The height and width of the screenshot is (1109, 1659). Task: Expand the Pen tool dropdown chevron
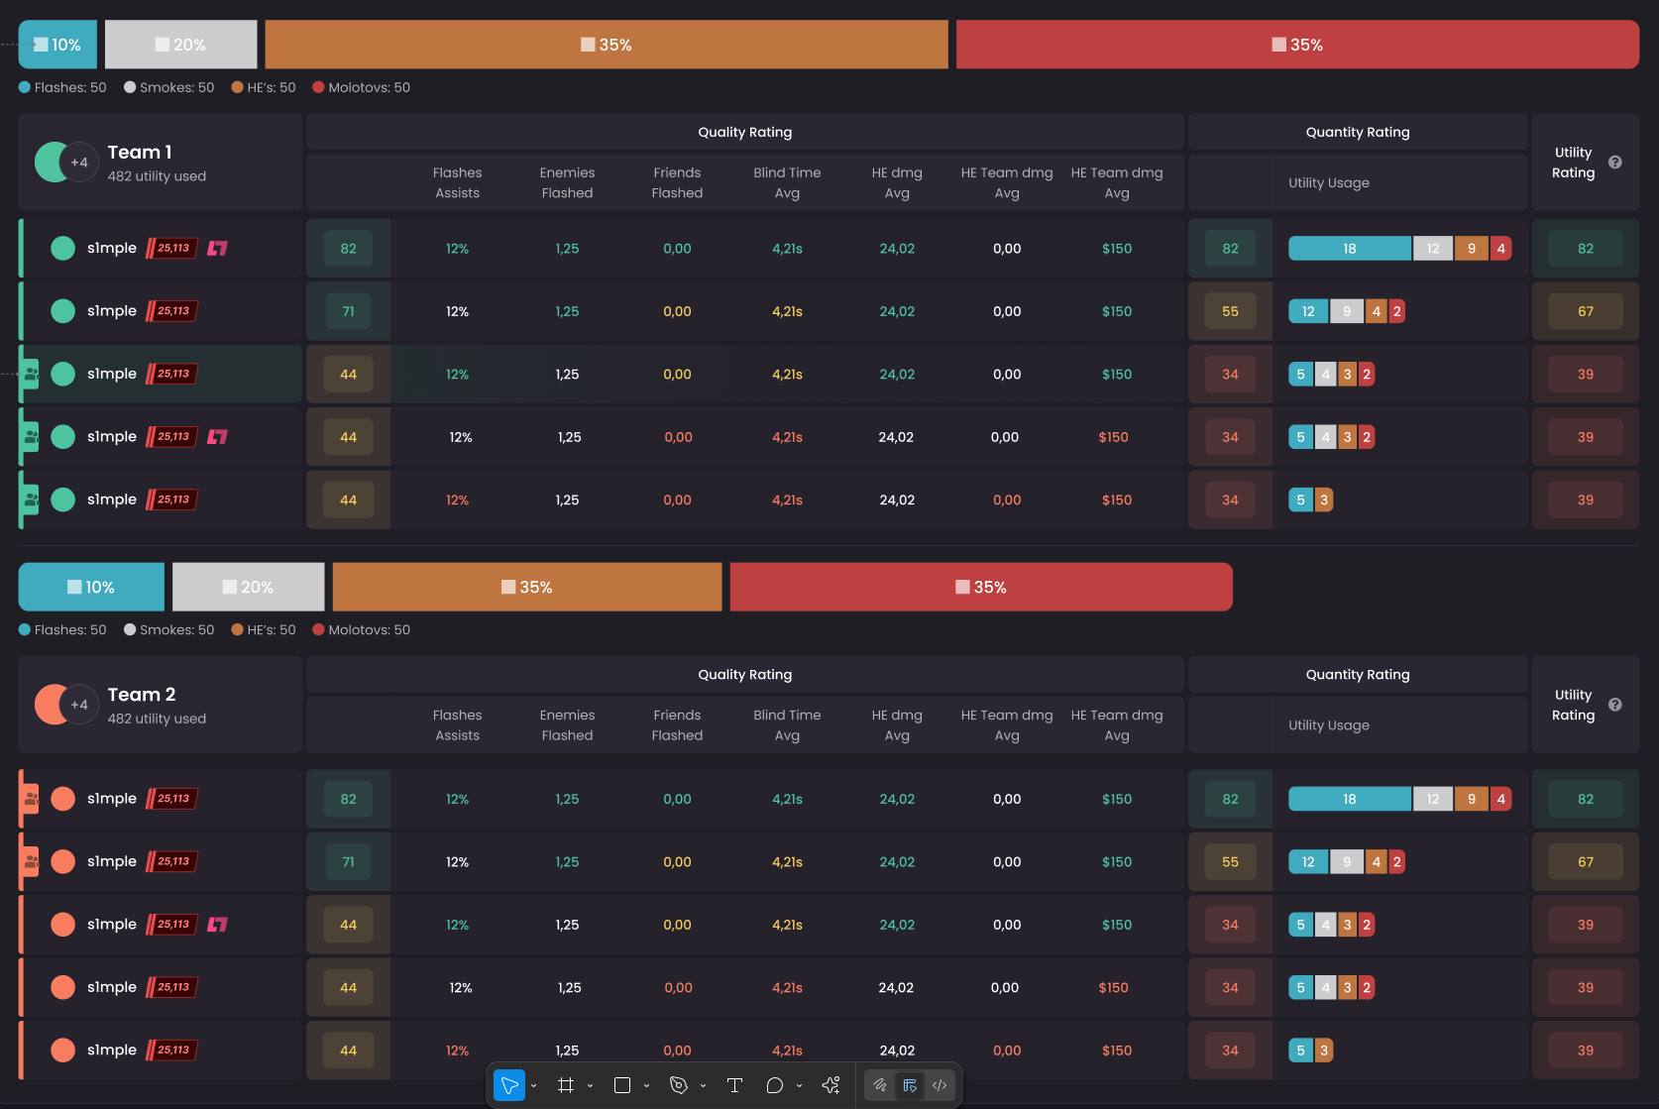coord(704,1086)
